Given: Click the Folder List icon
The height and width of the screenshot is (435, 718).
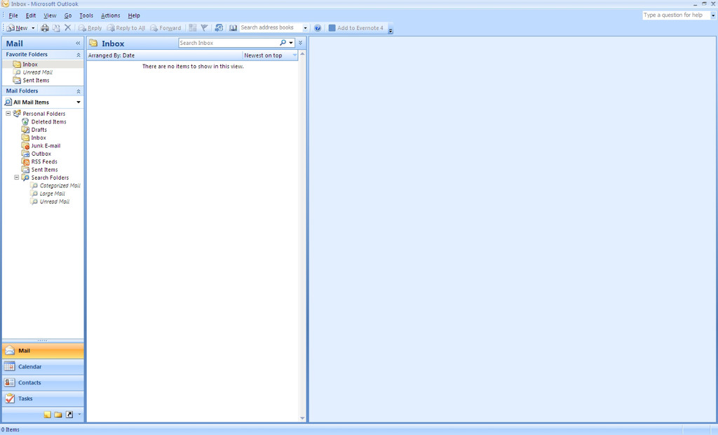Looking at the screenshot, I should [58, 415].
